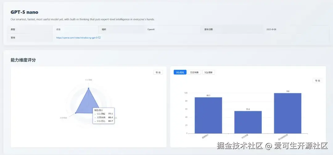Export the bar chart via 导出 button
Image resolution: width=333 pixels, height=155 pixels.
(x=318, y=81)
